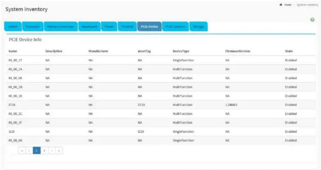Screen dimensions: 321x170
Task: Switch to the Thermal tab
Action: [x=127, y=27]
